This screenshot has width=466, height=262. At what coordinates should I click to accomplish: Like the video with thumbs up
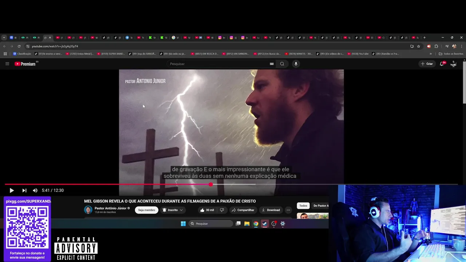point(207,210)
